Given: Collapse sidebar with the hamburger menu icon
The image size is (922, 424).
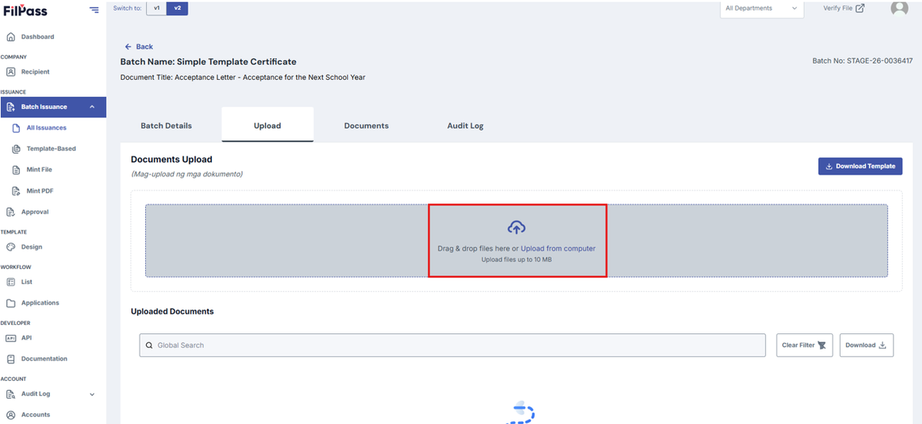Looking at the screenshot, I should coord(94,9).
